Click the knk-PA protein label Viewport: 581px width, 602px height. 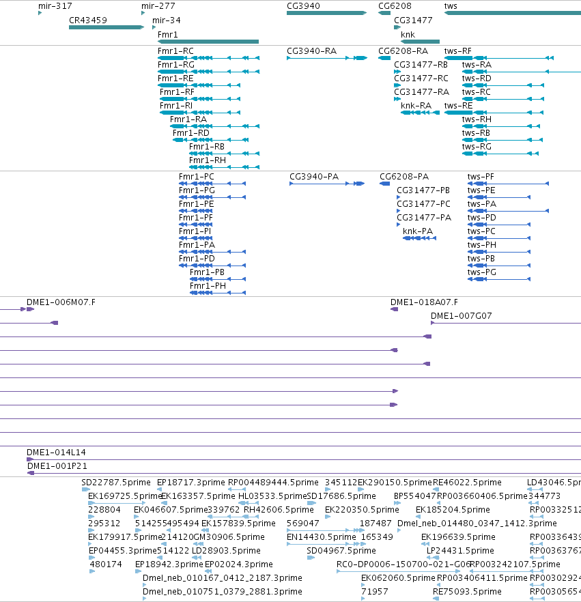[x=418, y=231]
